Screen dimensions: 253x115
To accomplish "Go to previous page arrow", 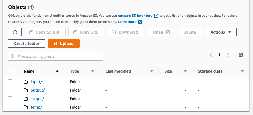I will coord(211,55).
